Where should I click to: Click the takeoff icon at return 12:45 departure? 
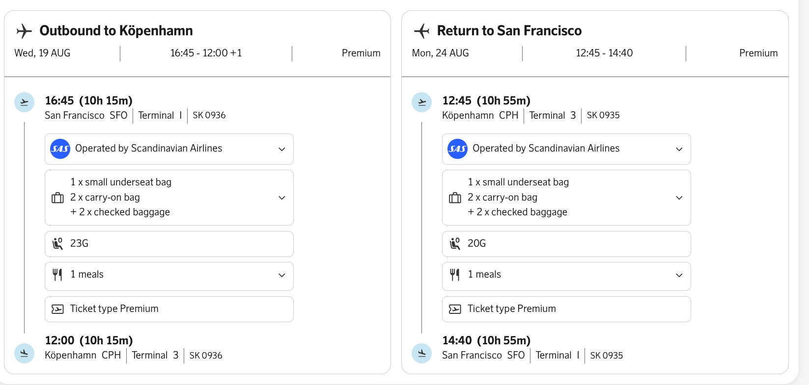pos(421,103)
